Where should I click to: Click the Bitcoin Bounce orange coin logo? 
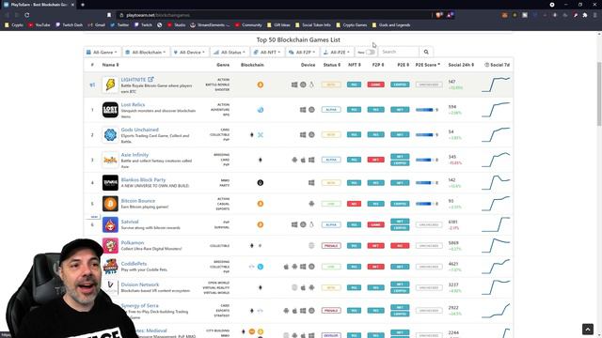(x=110, y=204)
